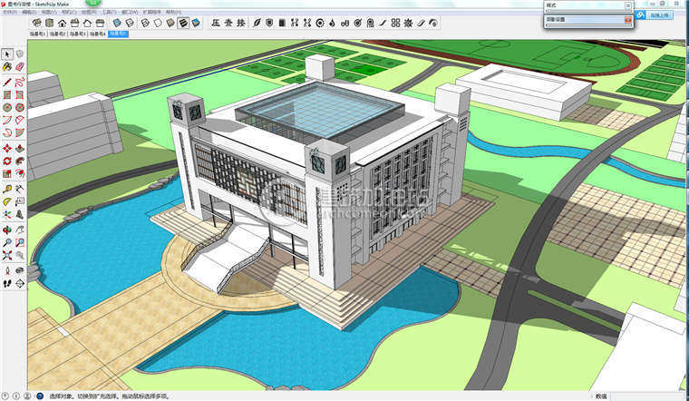Open the 帮助 menu
Image resolution: width=689 pixels, height=401 pixels.
(x=173, y=12)
